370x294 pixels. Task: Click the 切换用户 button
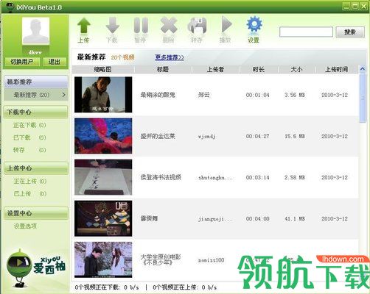pyautogui.click(x=22, y=62)
